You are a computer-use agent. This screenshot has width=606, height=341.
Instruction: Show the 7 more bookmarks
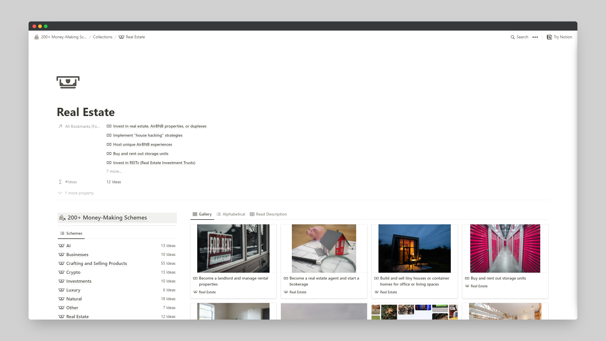[114, 172]
